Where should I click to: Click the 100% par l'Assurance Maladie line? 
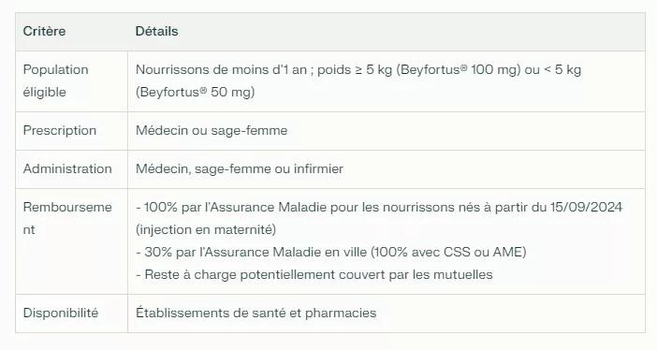tap(379, 207)
